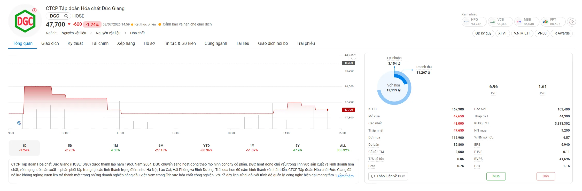Select the 1Y time range
582x191 pixels.
click(252, 148)
